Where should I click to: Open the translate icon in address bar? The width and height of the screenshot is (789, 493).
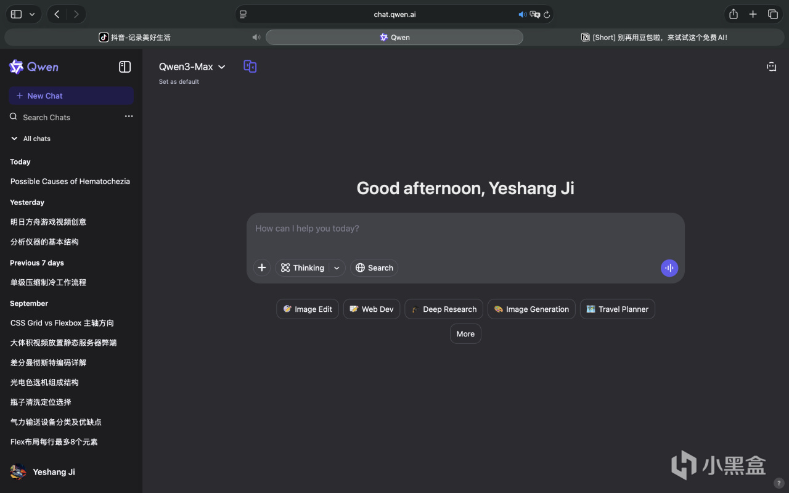click(535, 14)
